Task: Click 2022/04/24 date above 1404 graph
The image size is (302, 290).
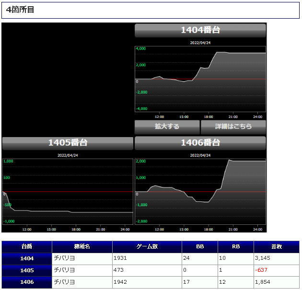Action: coord(200,43)
